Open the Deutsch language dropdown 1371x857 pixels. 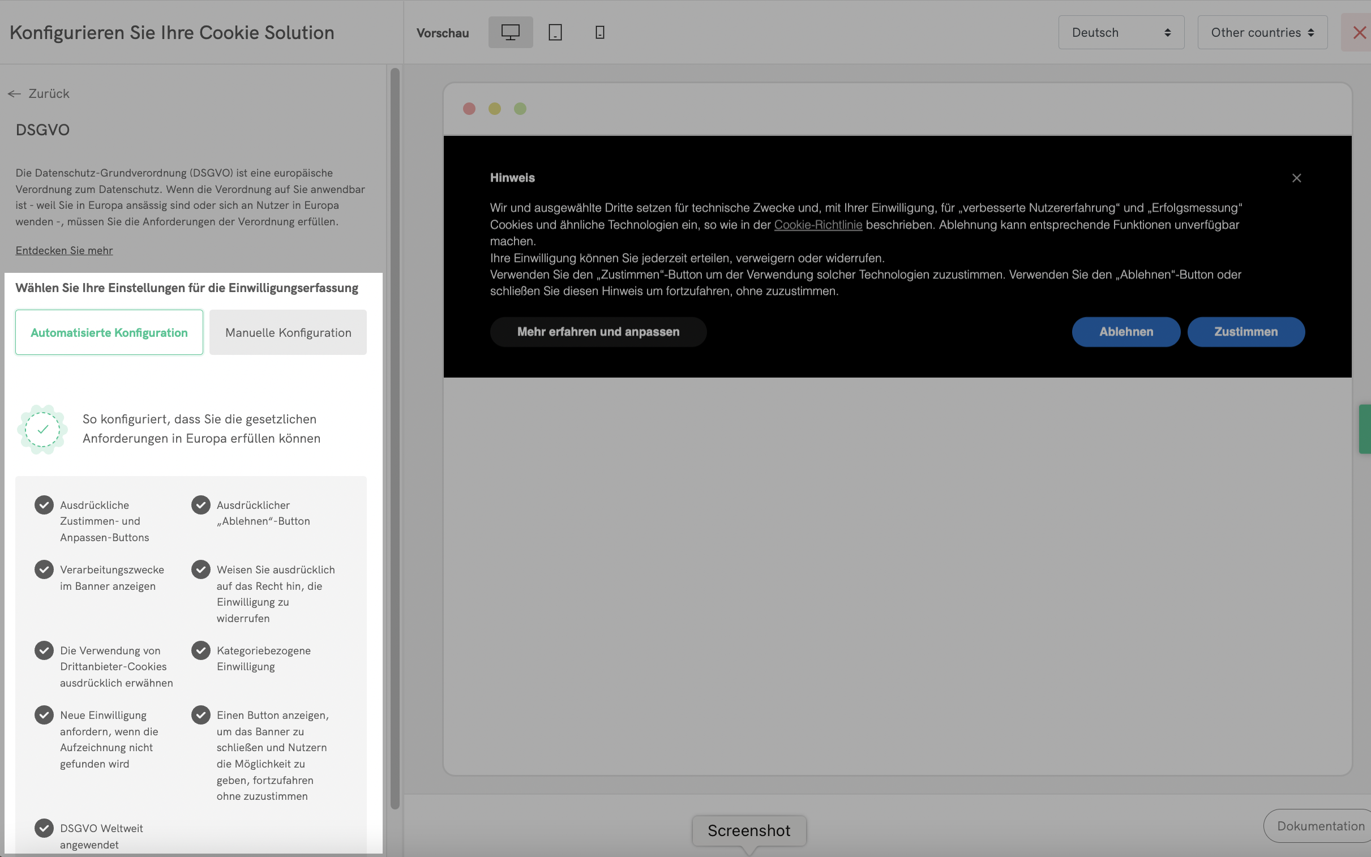1120,32
